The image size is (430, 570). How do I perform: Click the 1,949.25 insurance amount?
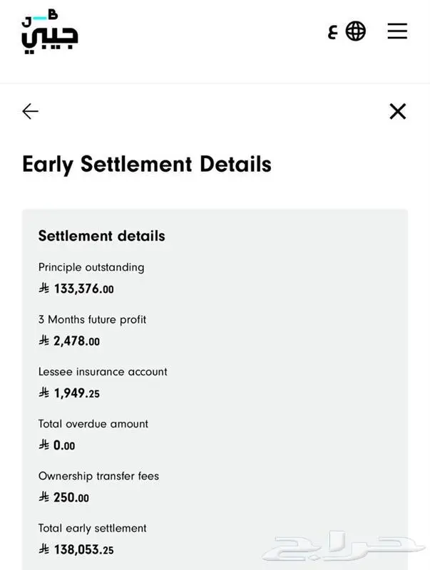point(76,393)
